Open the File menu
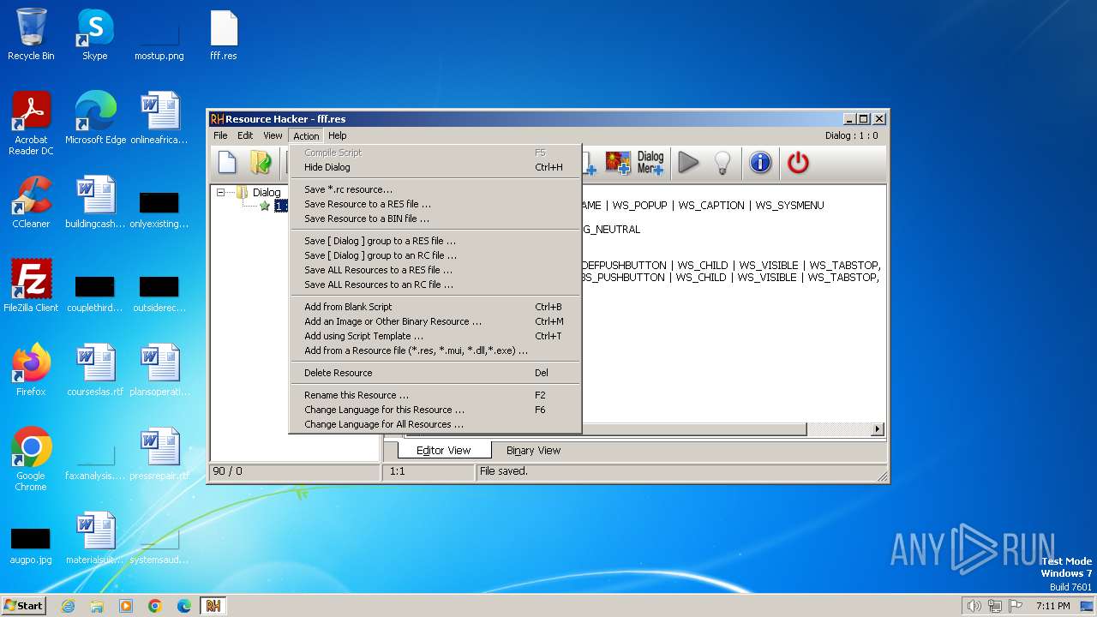Viewport: 1097px width, 617px height. click(220, 135)
